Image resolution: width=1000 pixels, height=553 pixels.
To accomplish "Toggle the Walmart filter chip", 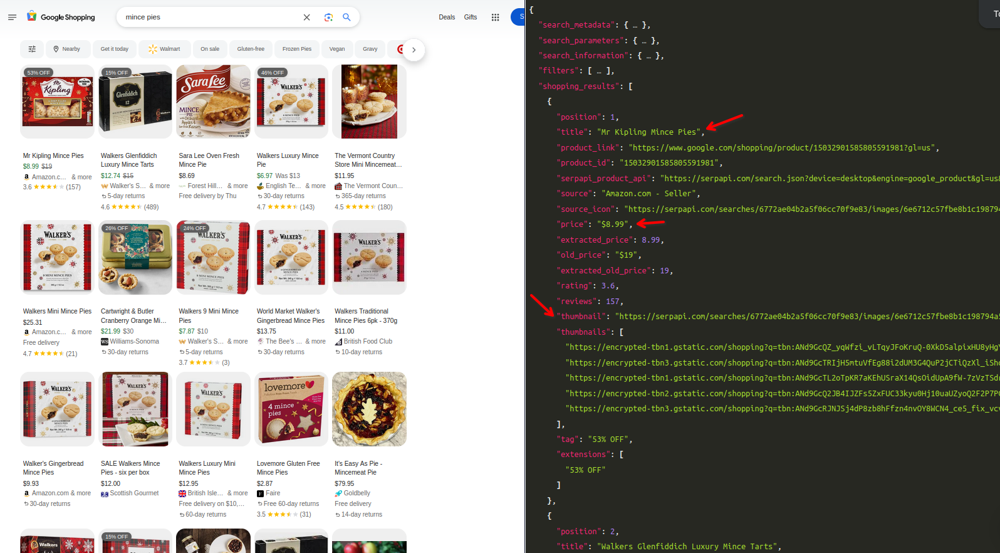I will (x=165, y=49).
